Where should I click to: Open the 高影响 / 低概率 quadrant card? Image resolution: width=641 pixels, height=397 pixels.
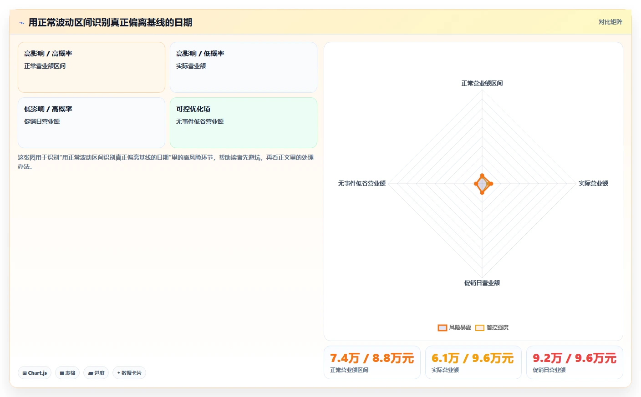tap(244, 67)
